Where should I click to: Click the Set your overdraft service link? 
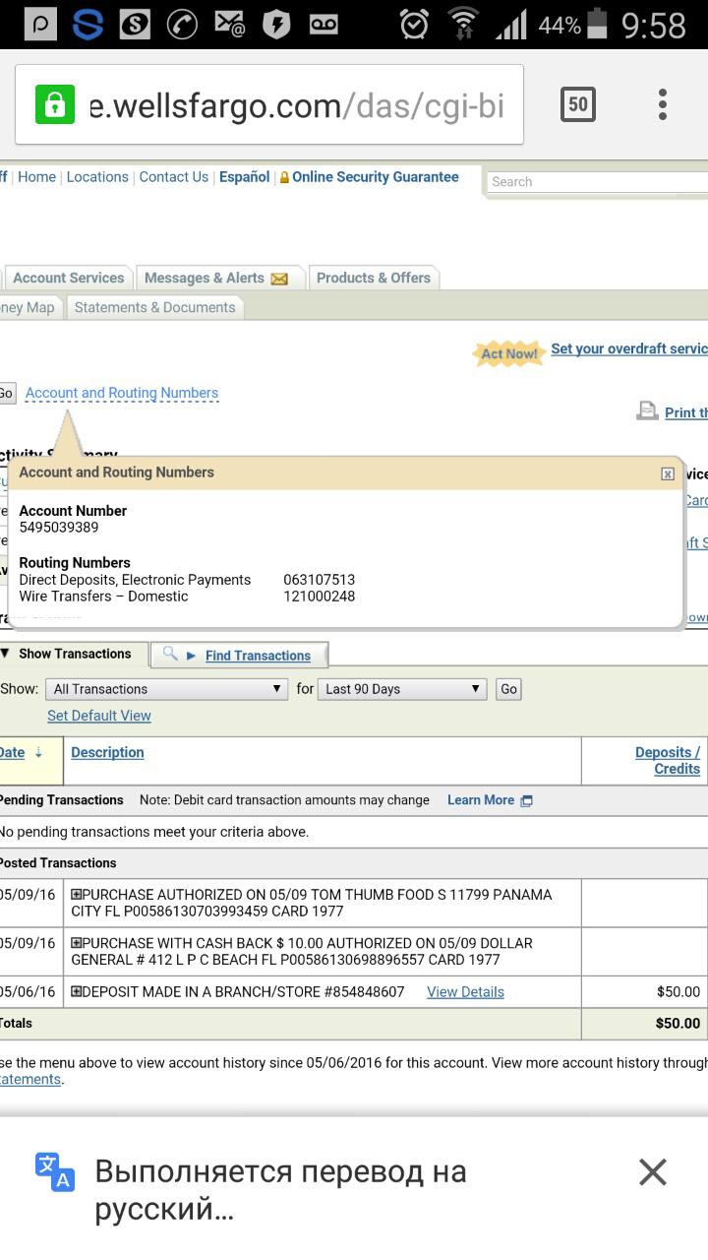629,349
